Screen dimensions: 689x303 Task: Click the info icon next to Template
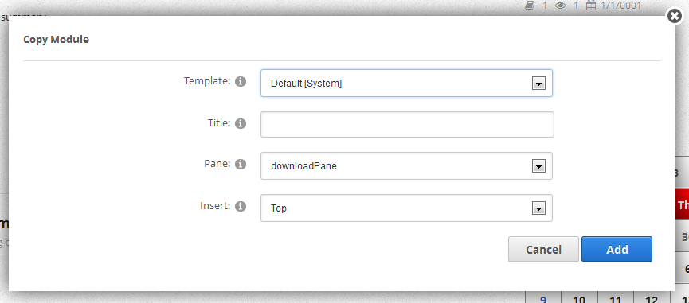coord(241,82)
